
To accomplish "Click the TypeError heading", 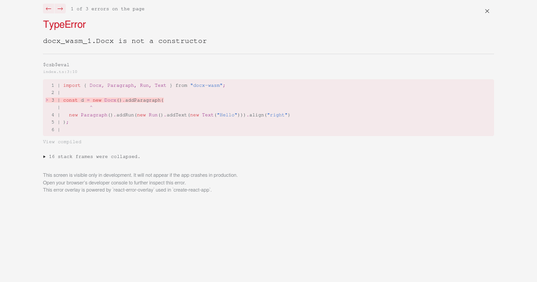I will point(64,25).
